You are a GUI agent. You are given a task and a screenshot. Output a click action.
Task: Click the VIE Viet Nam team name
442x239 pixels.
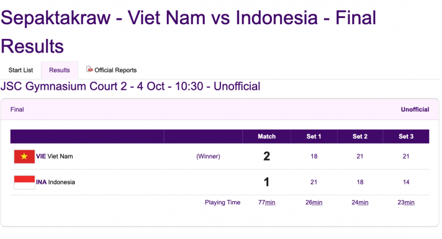coord(55,157)
